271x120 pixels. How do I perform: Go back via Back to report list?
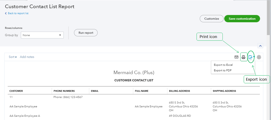(x=17, y=13)
